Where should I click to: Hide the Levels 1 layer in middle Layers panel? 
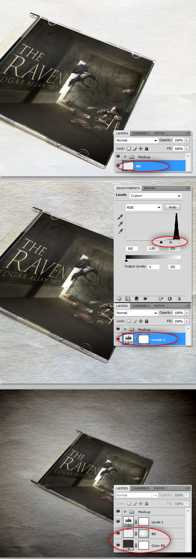(x=118, y=339)
